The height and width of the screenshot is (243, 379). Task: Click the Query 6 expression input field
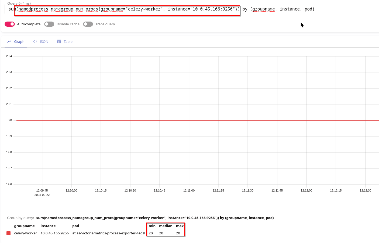192,9
